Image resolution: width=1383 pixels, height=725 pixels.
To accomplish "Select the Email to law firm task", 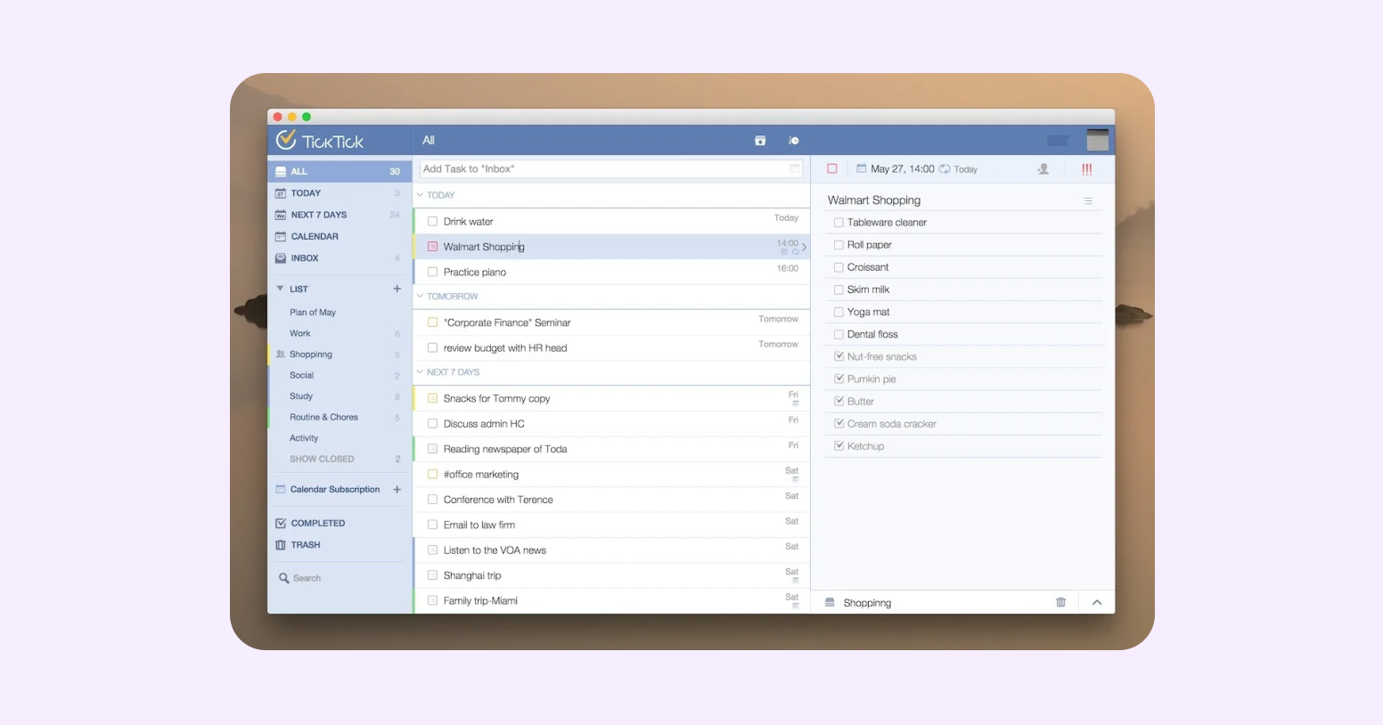I will [611, 525].
